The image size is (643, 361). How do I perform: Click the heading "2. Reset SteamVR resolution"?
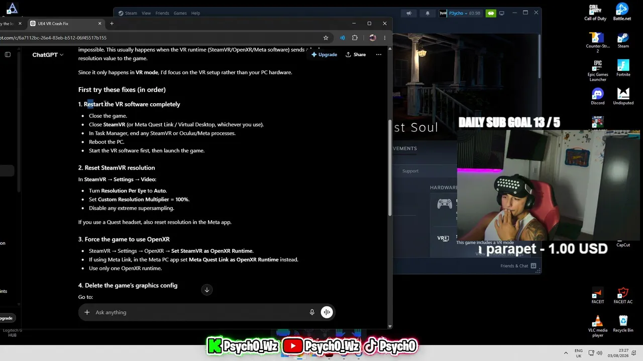[x=117, y=168]
